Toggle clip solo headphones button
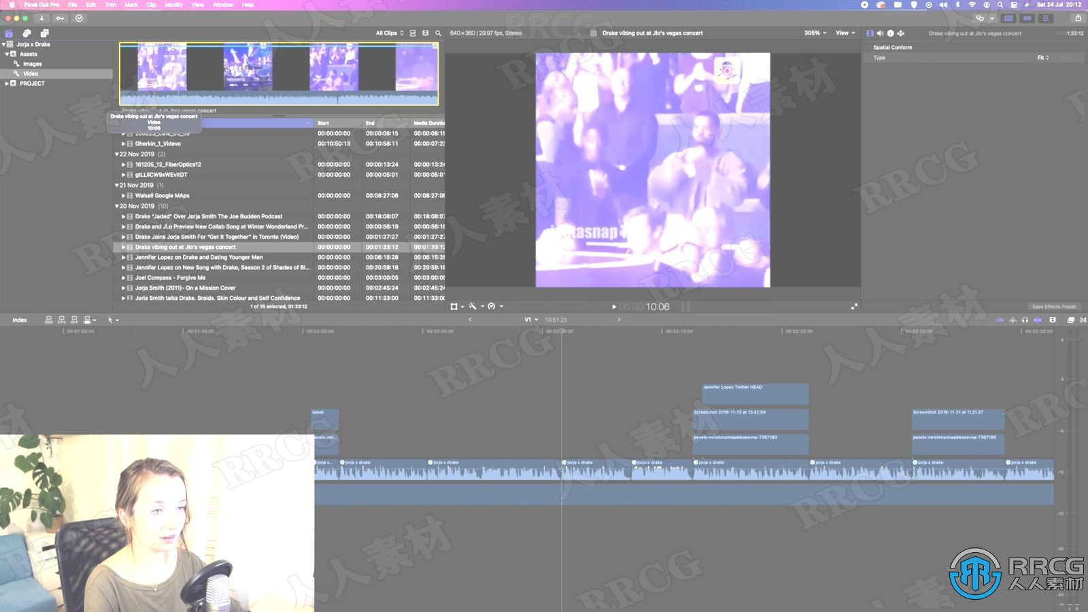 [x=1025, y=320]
